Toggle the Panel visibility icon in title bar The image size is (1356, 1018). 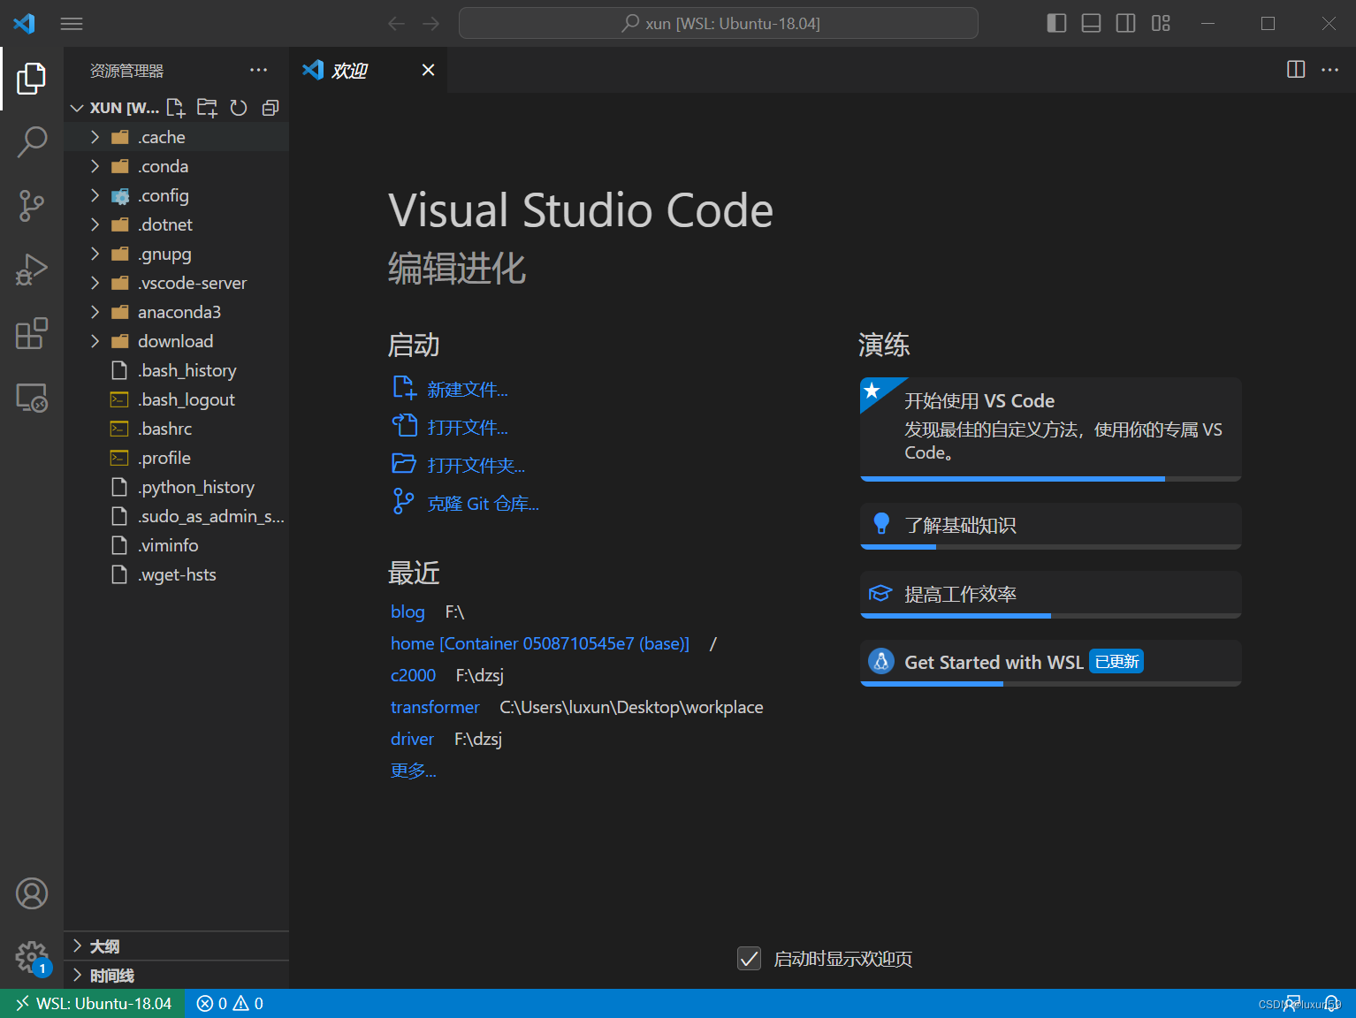tap(1090, 23)
